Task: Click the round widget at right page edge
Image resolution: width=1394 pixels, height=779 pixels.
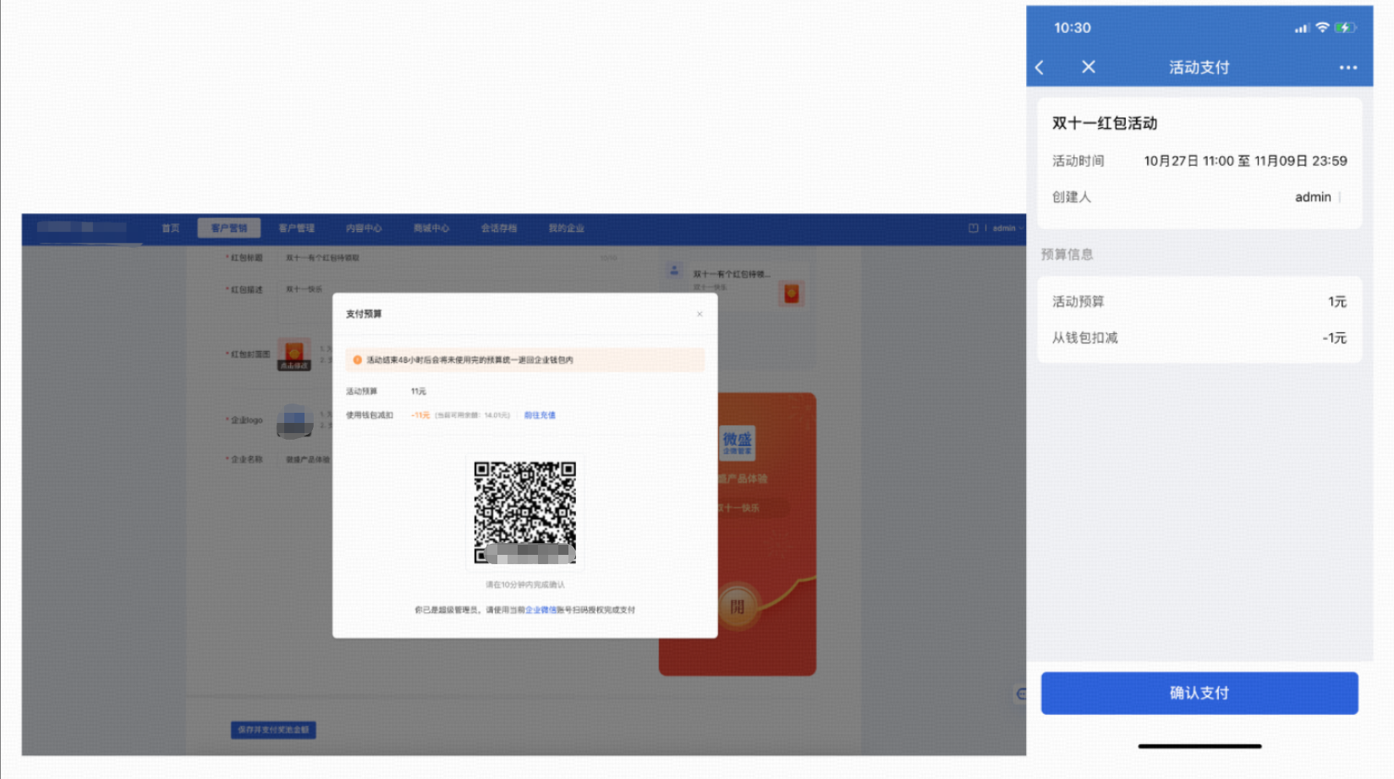Action: (x=1021, y=694)
